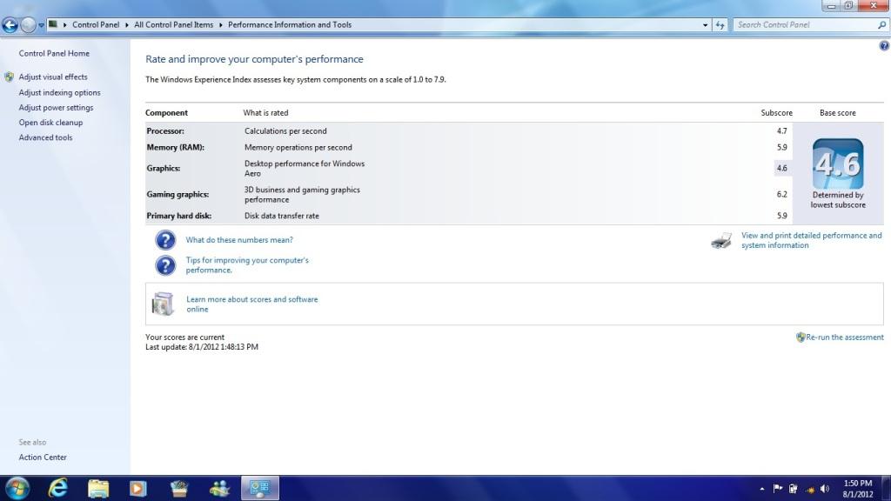Image resolution: width=891 pixels, height=501 pixels.
Task: Open Windows Explorer folder icon in taskbar
Action: 98,488
